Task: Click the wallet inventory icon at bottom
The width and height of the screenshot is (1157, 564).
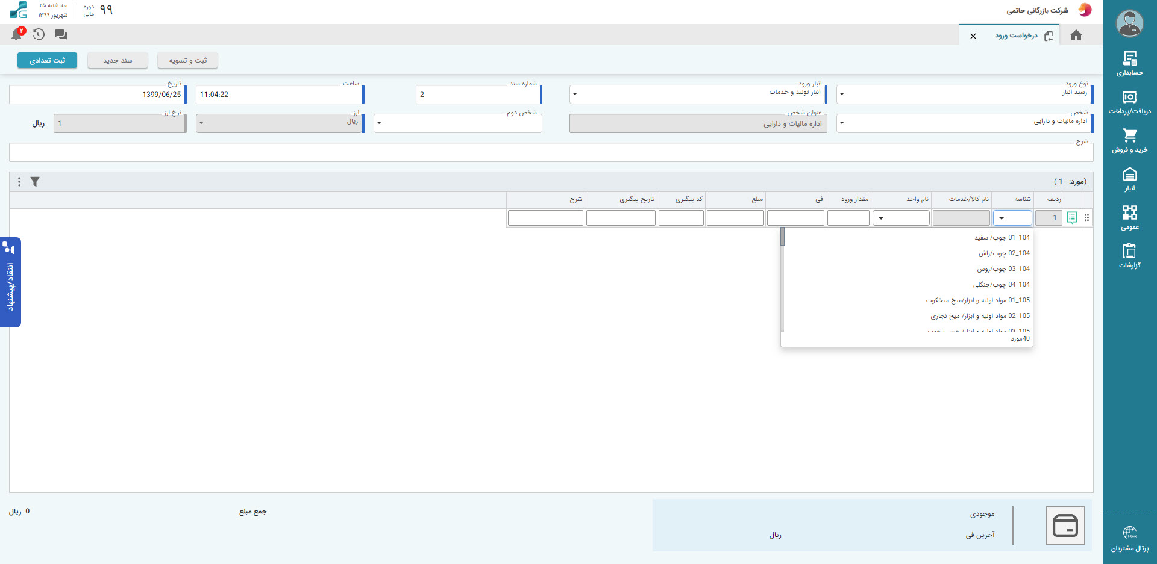Action: 1065,525
